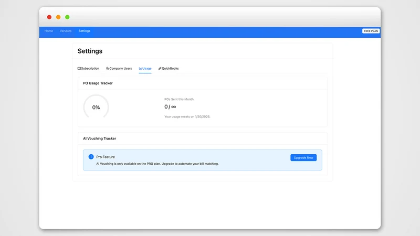The width and height of the screenshot is (420, 236).
Task: Click the Settings page heading
Action: tap(90, 51)
